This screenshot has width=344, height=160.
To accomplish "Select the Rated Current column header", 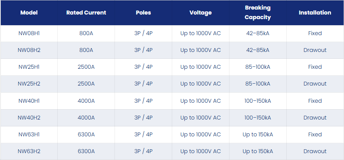I will 86,13.
